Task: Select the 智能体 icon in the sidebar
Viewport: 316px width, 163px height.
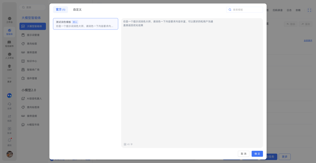Action: point(9,32)
